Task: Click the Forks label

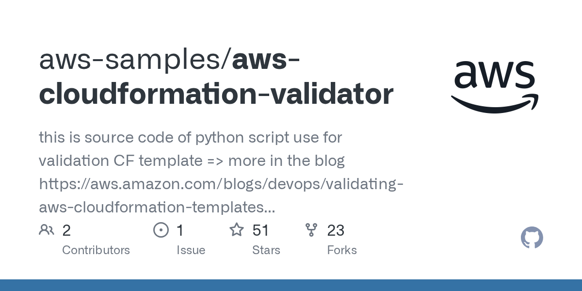Action: pyautogui.click(x=342, y=250)
